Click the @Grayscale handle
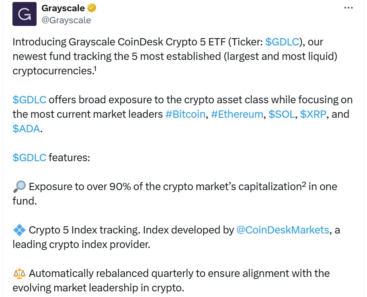 [66, 20]
